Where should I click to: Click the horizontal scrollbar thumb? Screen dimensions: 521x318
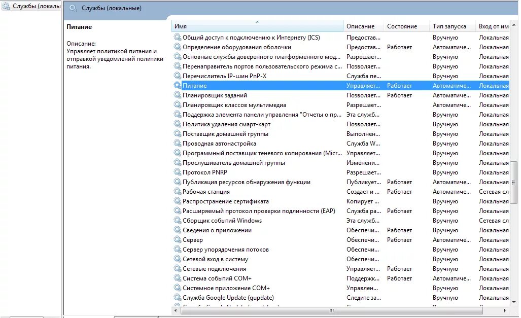click(x=331, y=310)
